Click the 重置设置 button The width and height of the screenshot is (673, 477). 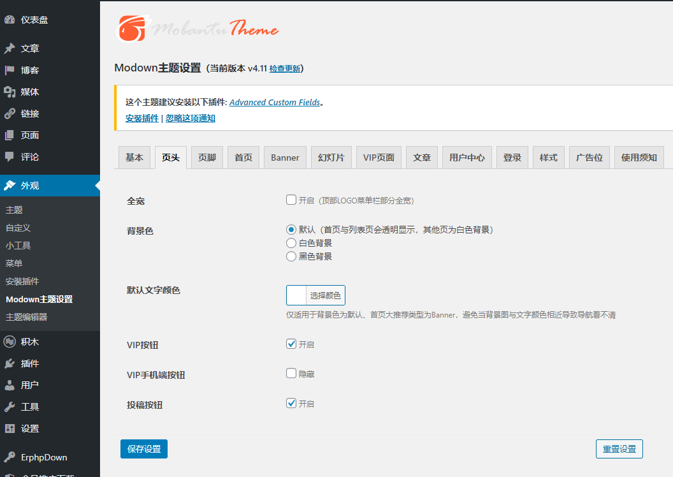click(619, 449)
